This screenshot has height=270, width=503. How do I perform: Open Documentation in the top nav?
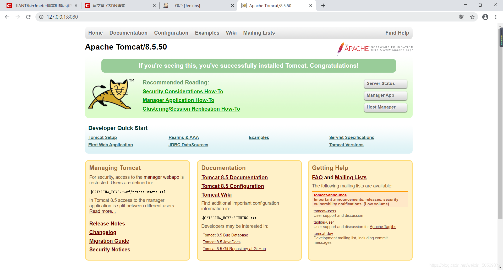(x=128, y=33)
